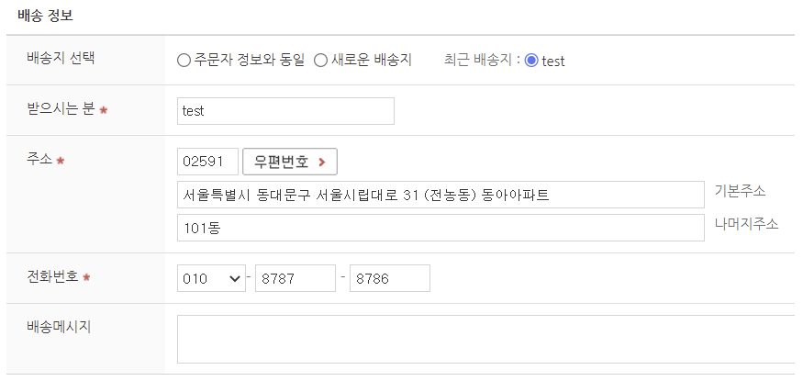The width and height of the screenshot is (803, 381).
Task: Choose the '새로운 배송지' radio button
Action: tap(321, 61)
